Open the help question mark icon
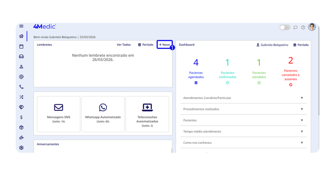 (x=303, y=27)
